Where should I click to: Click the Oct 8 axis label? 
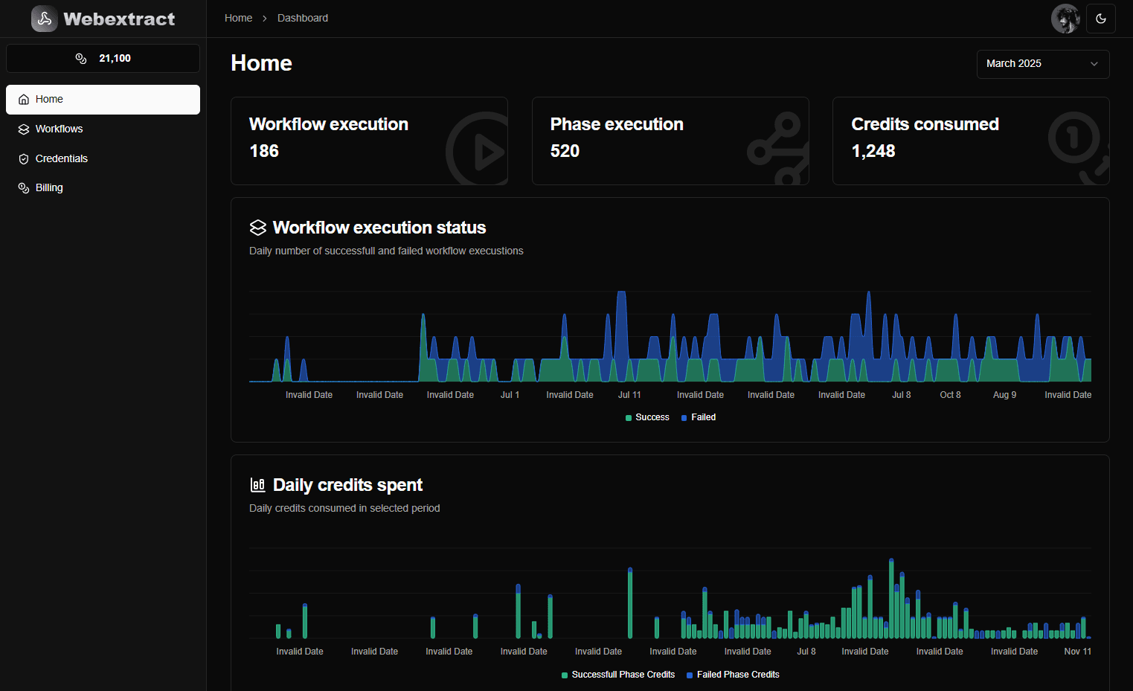point(950,395)
